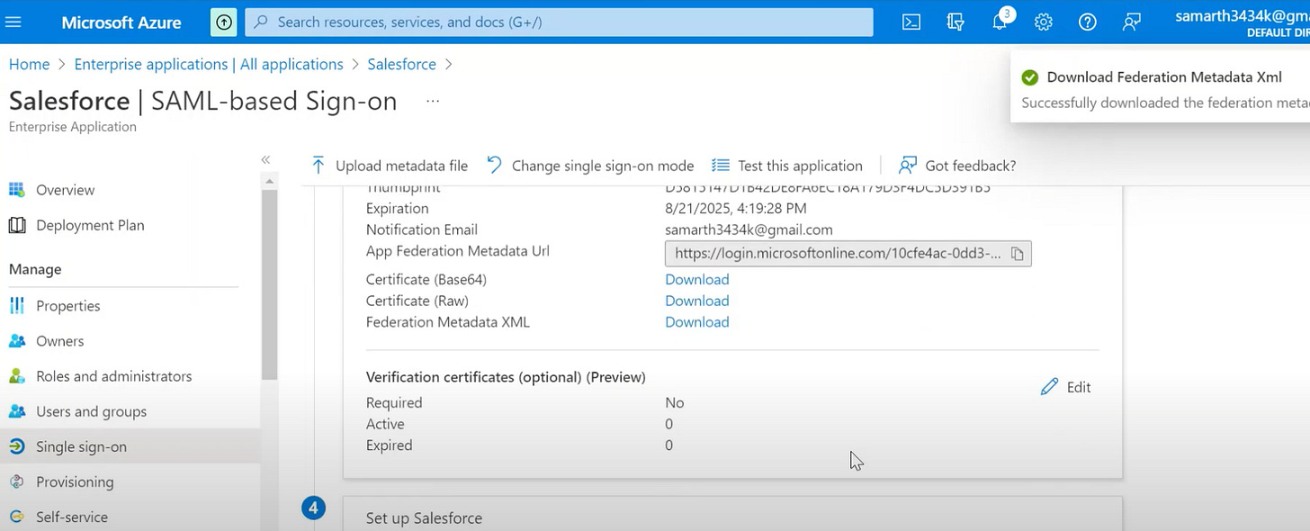Open Cloud Shell from top bar
The width and height of the screenshot is (1310, 531).
click(x=911, y=22)
